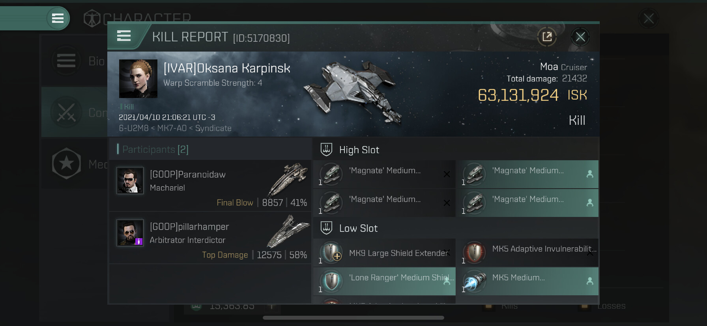Select the top dropped 'Magnate' Medium weapon

pyautogui.click(x=527, y=174)
